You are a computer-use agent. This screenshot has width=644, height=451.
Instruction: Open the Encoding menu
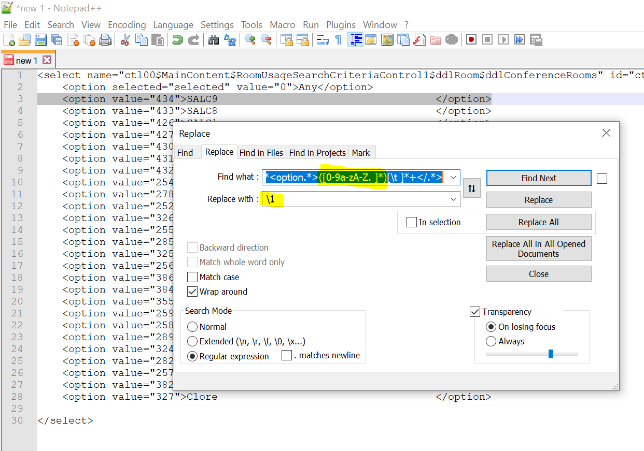click(x=127, y=25)
